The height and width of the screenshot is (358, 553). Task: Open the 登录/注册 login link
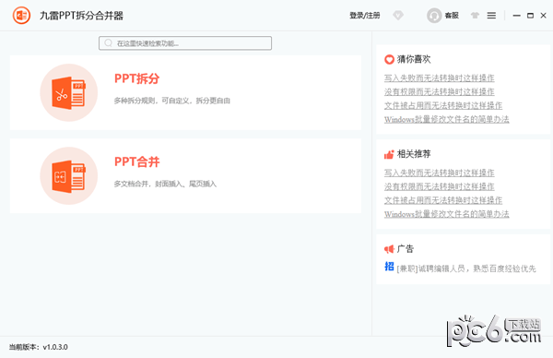click(x=365, y=16)
